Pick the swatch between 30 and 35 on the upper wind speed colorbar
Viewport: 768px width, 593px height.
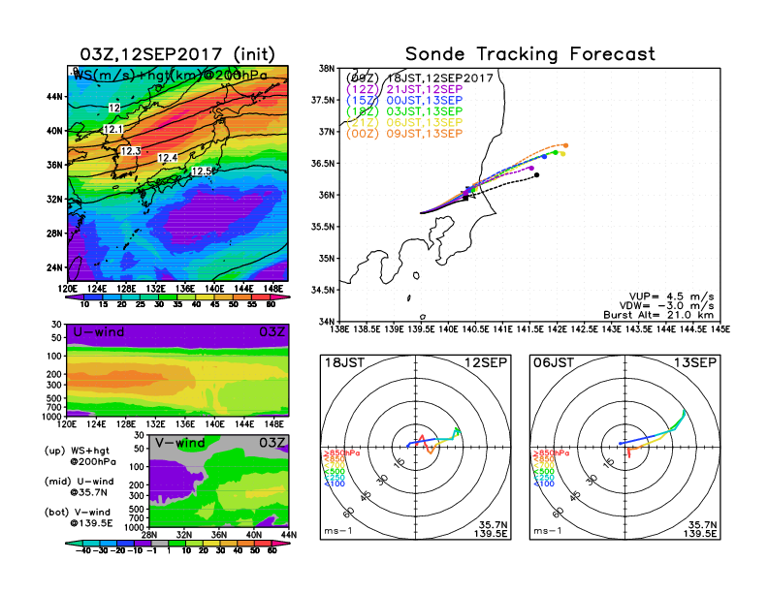(168, 296)
